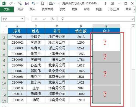This screenshot has height=107, width=136.
Task: Open the Customize Quick Access Toolbar dropdown
Action: (59, 4)
